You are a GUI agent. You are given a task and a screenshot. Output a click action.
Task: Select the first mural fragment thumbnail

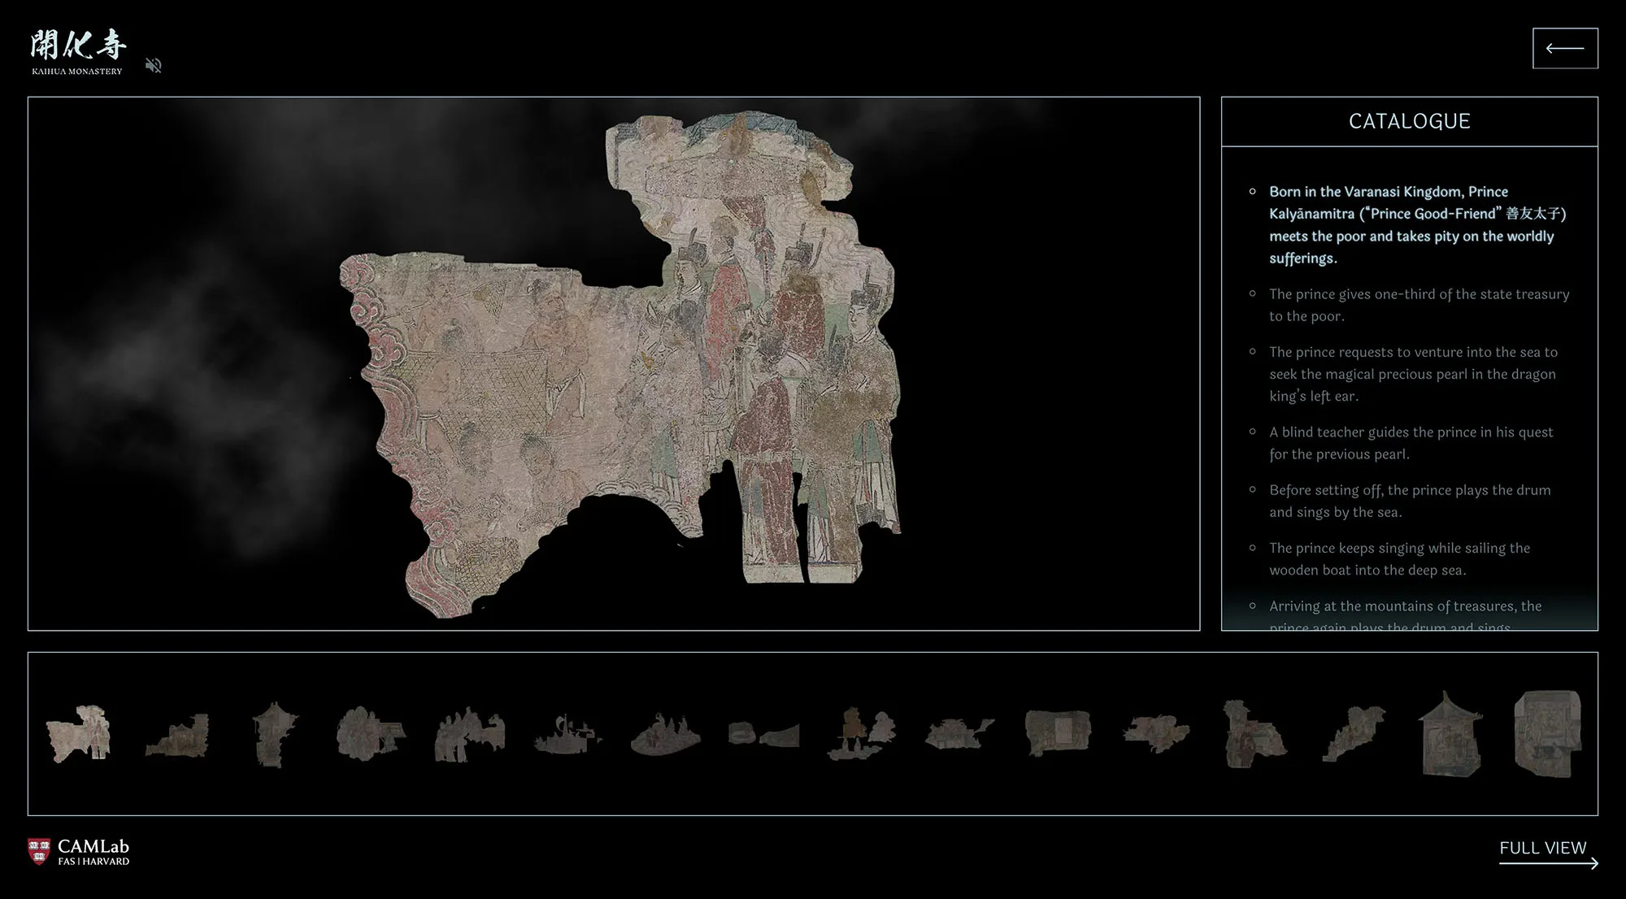click(x=78, y=733)
